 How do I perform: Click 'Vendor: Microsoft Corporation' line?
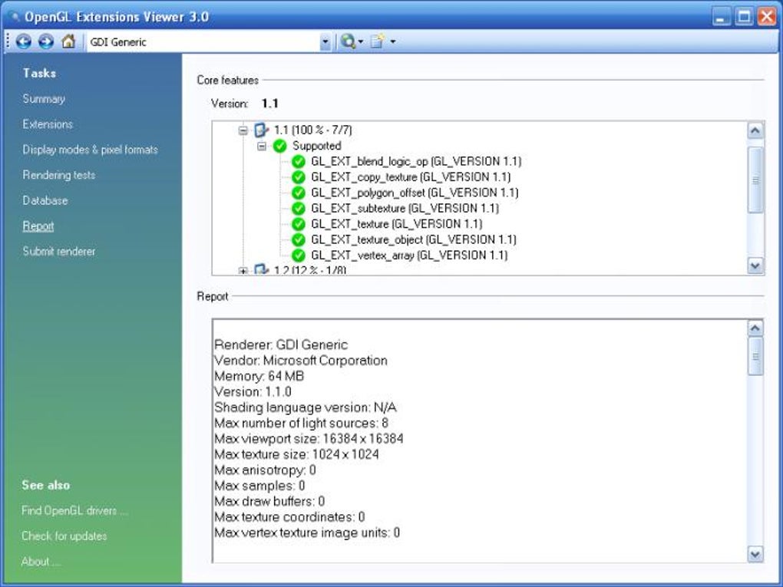[x=301, y=361]
